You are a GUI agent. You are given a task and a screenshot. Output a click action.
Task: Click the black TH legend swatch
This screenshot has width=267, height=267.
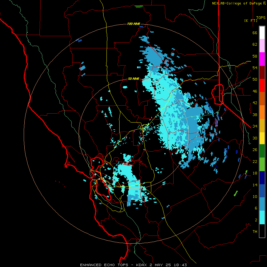[262, 231]
